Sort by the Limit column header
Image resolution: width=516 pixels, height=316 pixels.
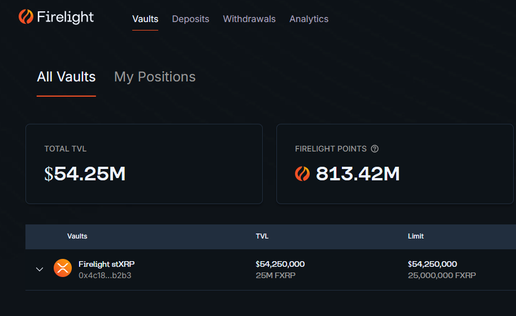415,236
